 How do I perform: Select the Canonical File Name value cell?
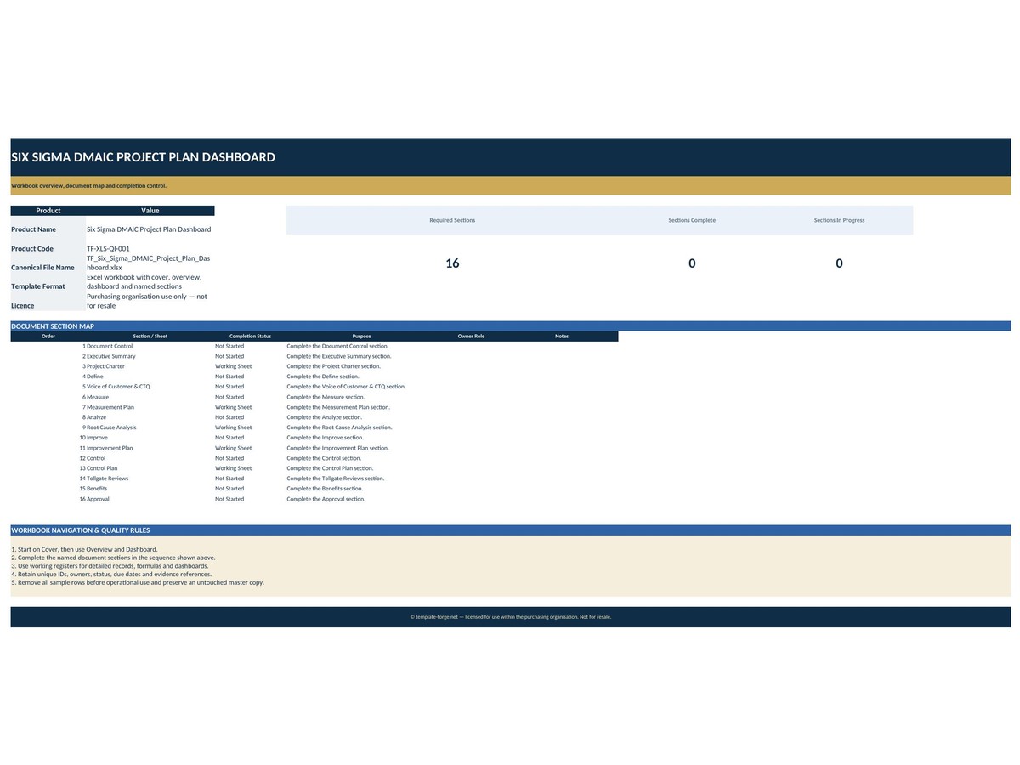coord(150,263)
